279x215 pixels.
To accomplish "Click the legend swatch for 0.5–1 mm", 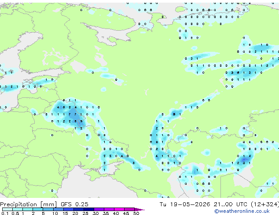I will pyautogui.click(x=18, y=209).
